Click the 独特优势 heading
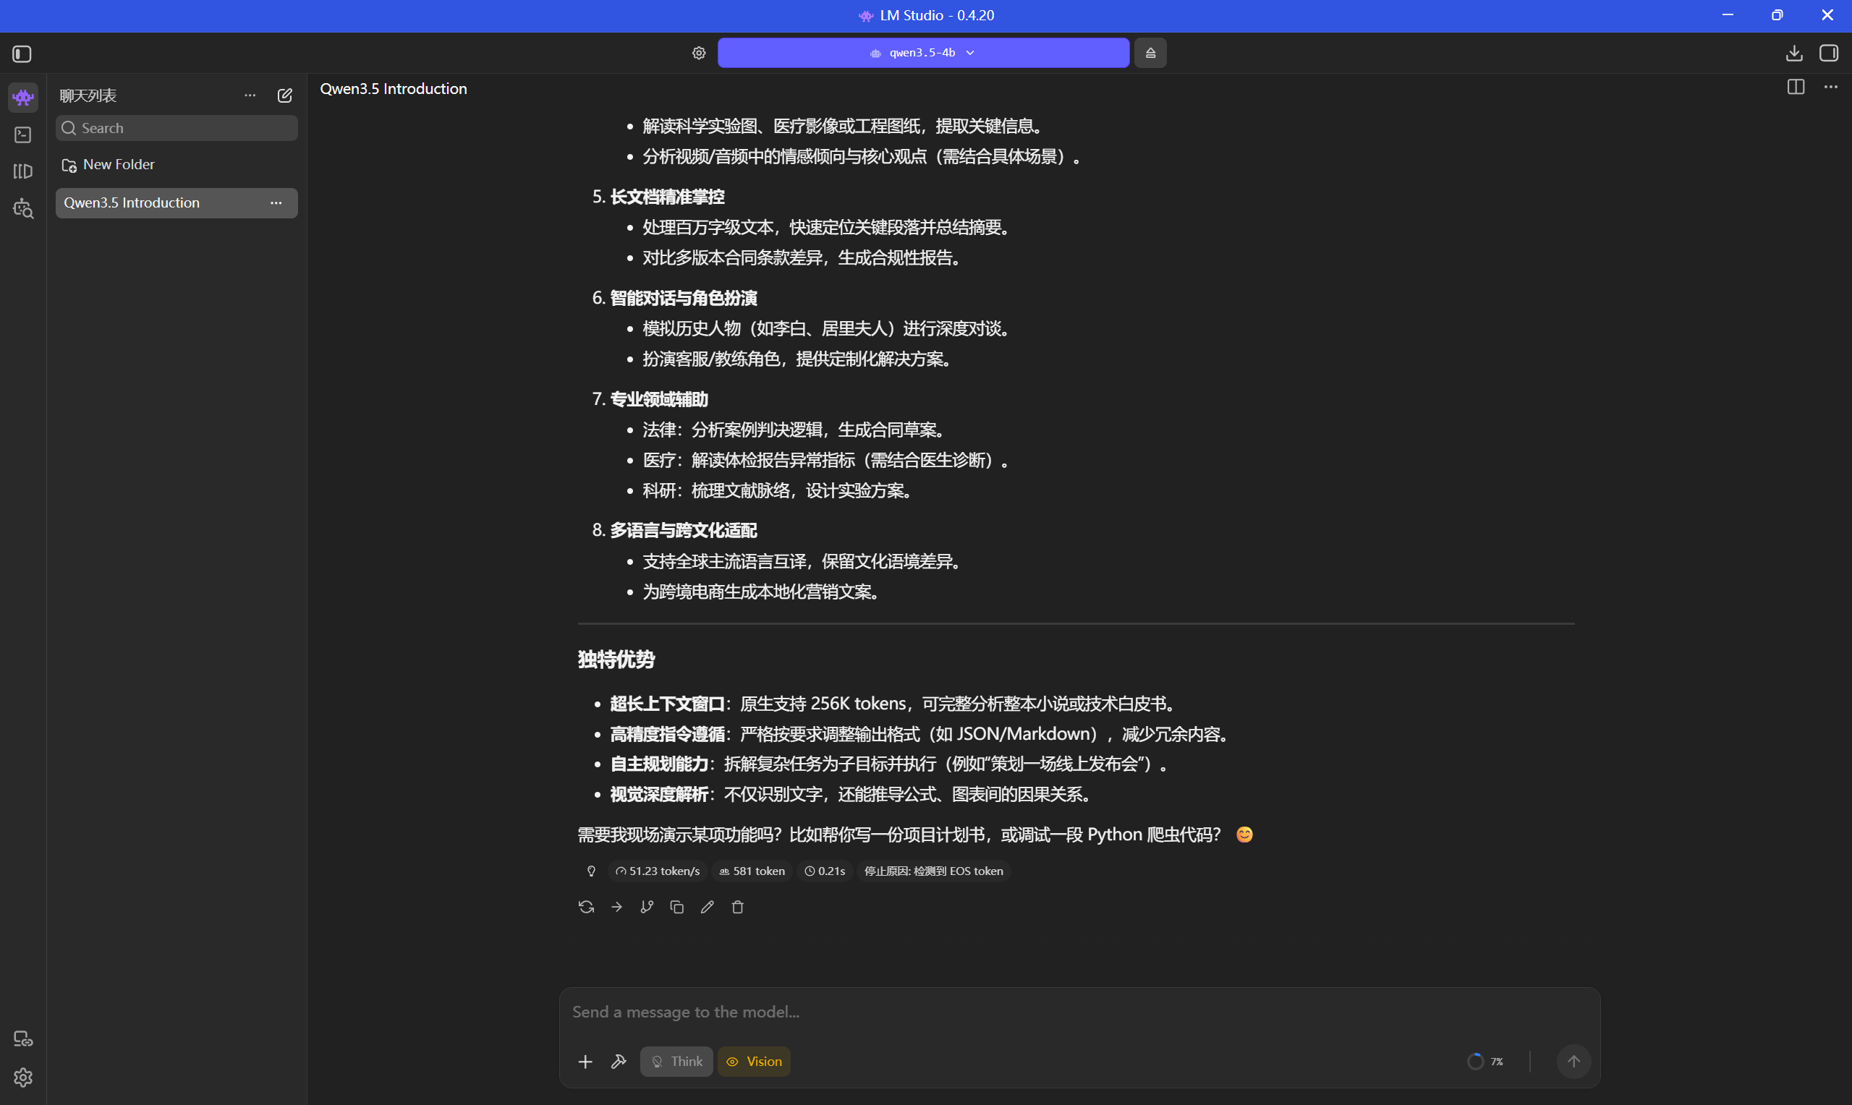Viewport: 1852px width, 1105px height. tap(616, 660)
